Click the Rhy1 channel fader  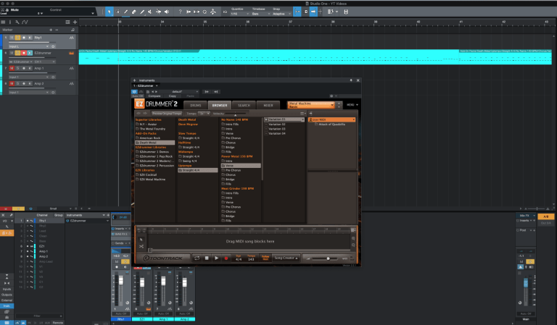[121, 281]
